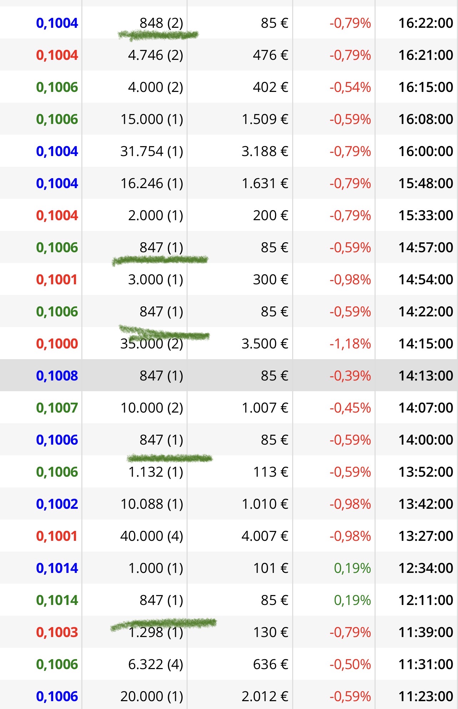Click the 4.007 € amount

click(x=265, y=536)
